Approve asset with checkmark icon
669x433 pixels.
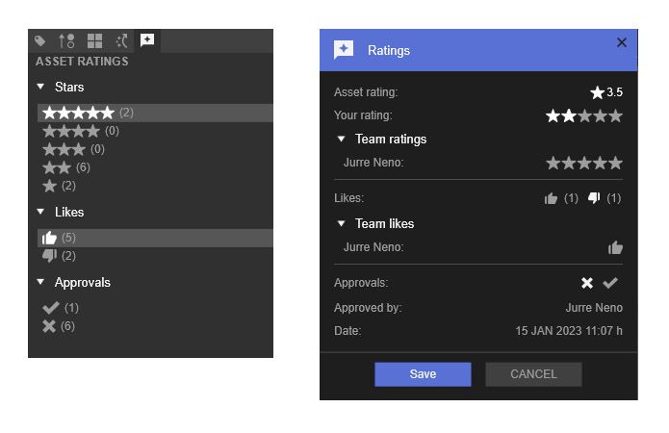click(x=609, y=283)
